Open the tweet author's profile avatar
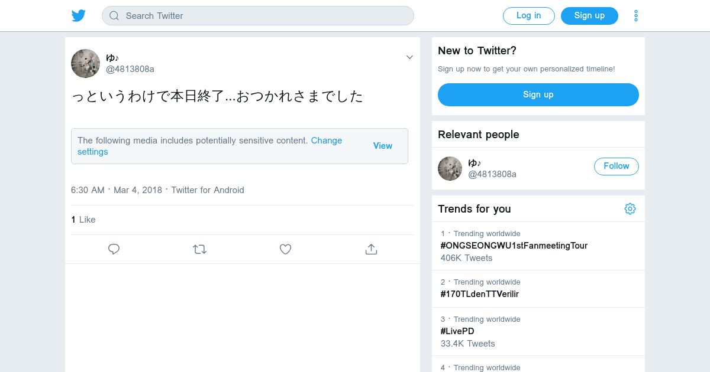 pos(85,63)
